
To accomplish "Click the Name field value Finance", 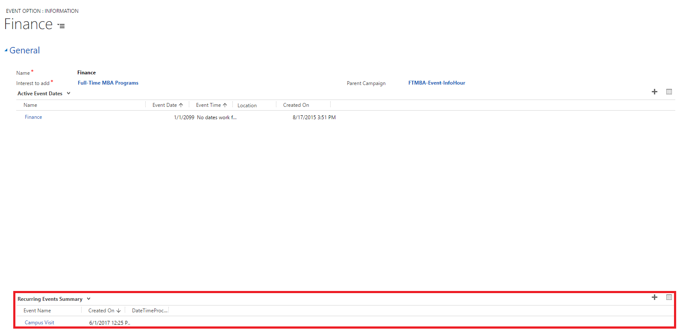I will tap(87, 73).
